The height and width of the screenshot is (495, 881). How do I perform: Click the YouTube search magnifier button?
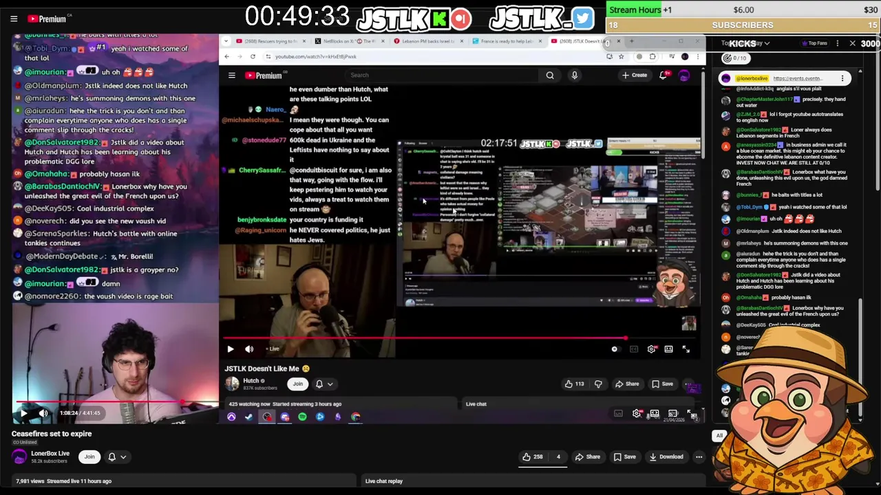[550, 75]
